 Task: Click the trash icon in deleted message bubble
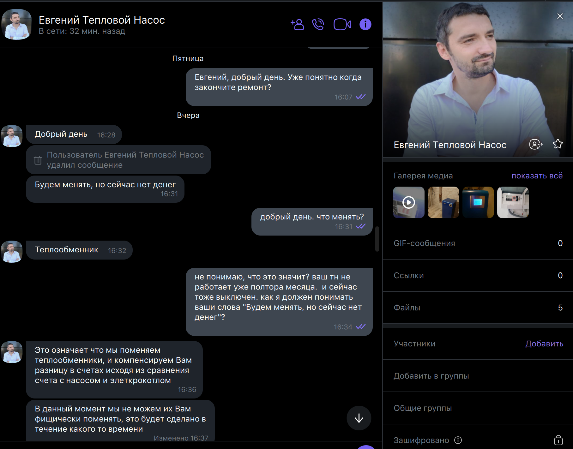click(x=38, y=160)
